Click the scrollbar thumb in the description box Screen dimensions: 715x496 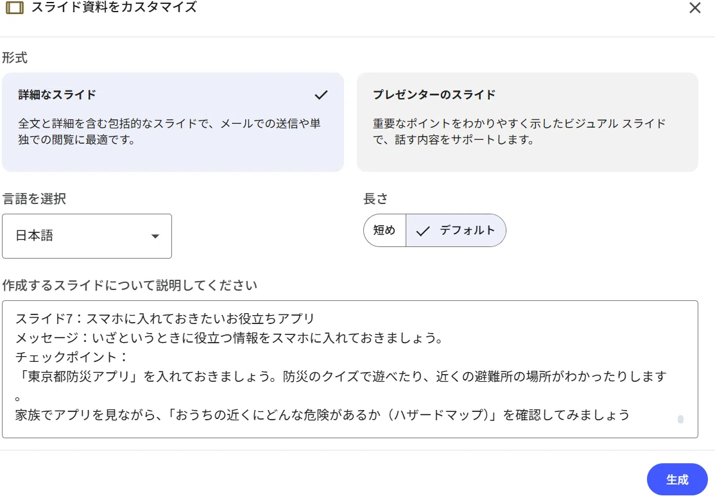pos(680,419)
